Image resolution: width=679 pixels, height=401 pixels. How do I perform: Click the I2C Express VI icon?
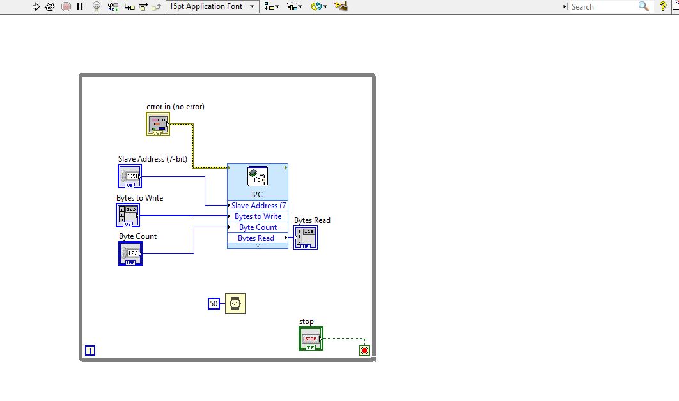pyautogui.click(x=257, y=176)
